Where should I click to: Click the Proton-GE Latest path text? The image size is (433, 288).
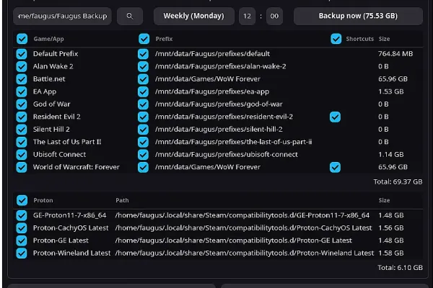point(234,240)
